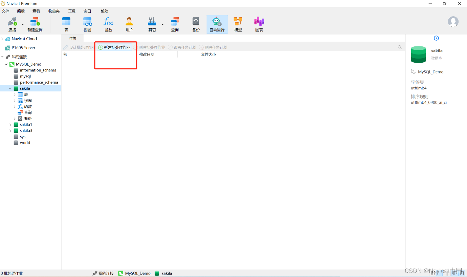Expand the 视图 node under sakila
The image size is (467, 277).
[x=15, y=101]
